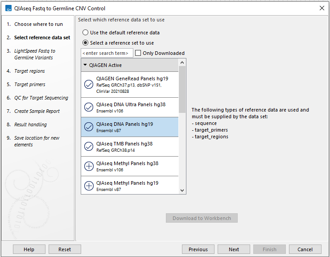Collapse the QIAGEN Active group
Viewport: 330px width, 257px height.
(x=85, y=65)
